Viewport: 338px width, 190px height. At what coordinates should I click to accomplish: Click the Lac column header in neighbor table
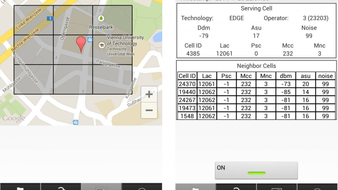click(207, 76)
